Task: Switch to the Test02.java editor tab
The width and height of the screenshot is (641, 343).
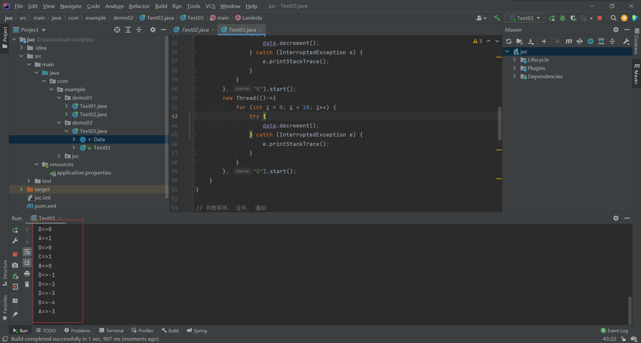Action: click(x=195, y=30)
